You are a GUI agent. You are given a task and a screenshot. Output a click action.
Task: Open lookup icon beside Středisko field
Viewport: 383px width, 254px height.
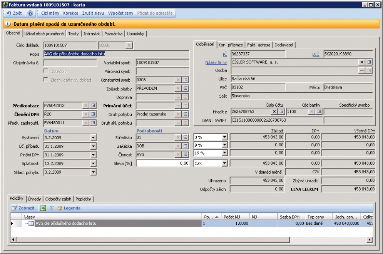[186, 137]
